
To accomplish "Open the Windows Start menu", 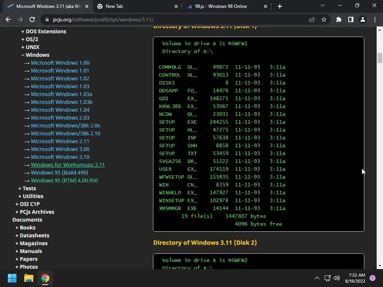I will [12, 278].
